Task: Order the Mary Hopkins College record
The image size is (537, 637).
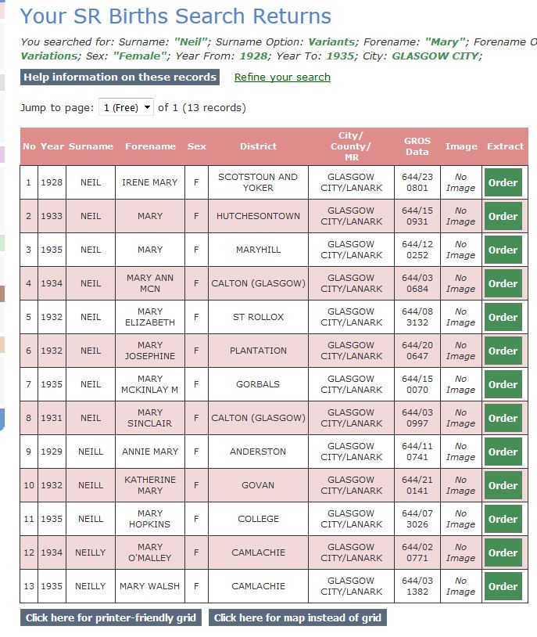Action: [x=503, y=519]
